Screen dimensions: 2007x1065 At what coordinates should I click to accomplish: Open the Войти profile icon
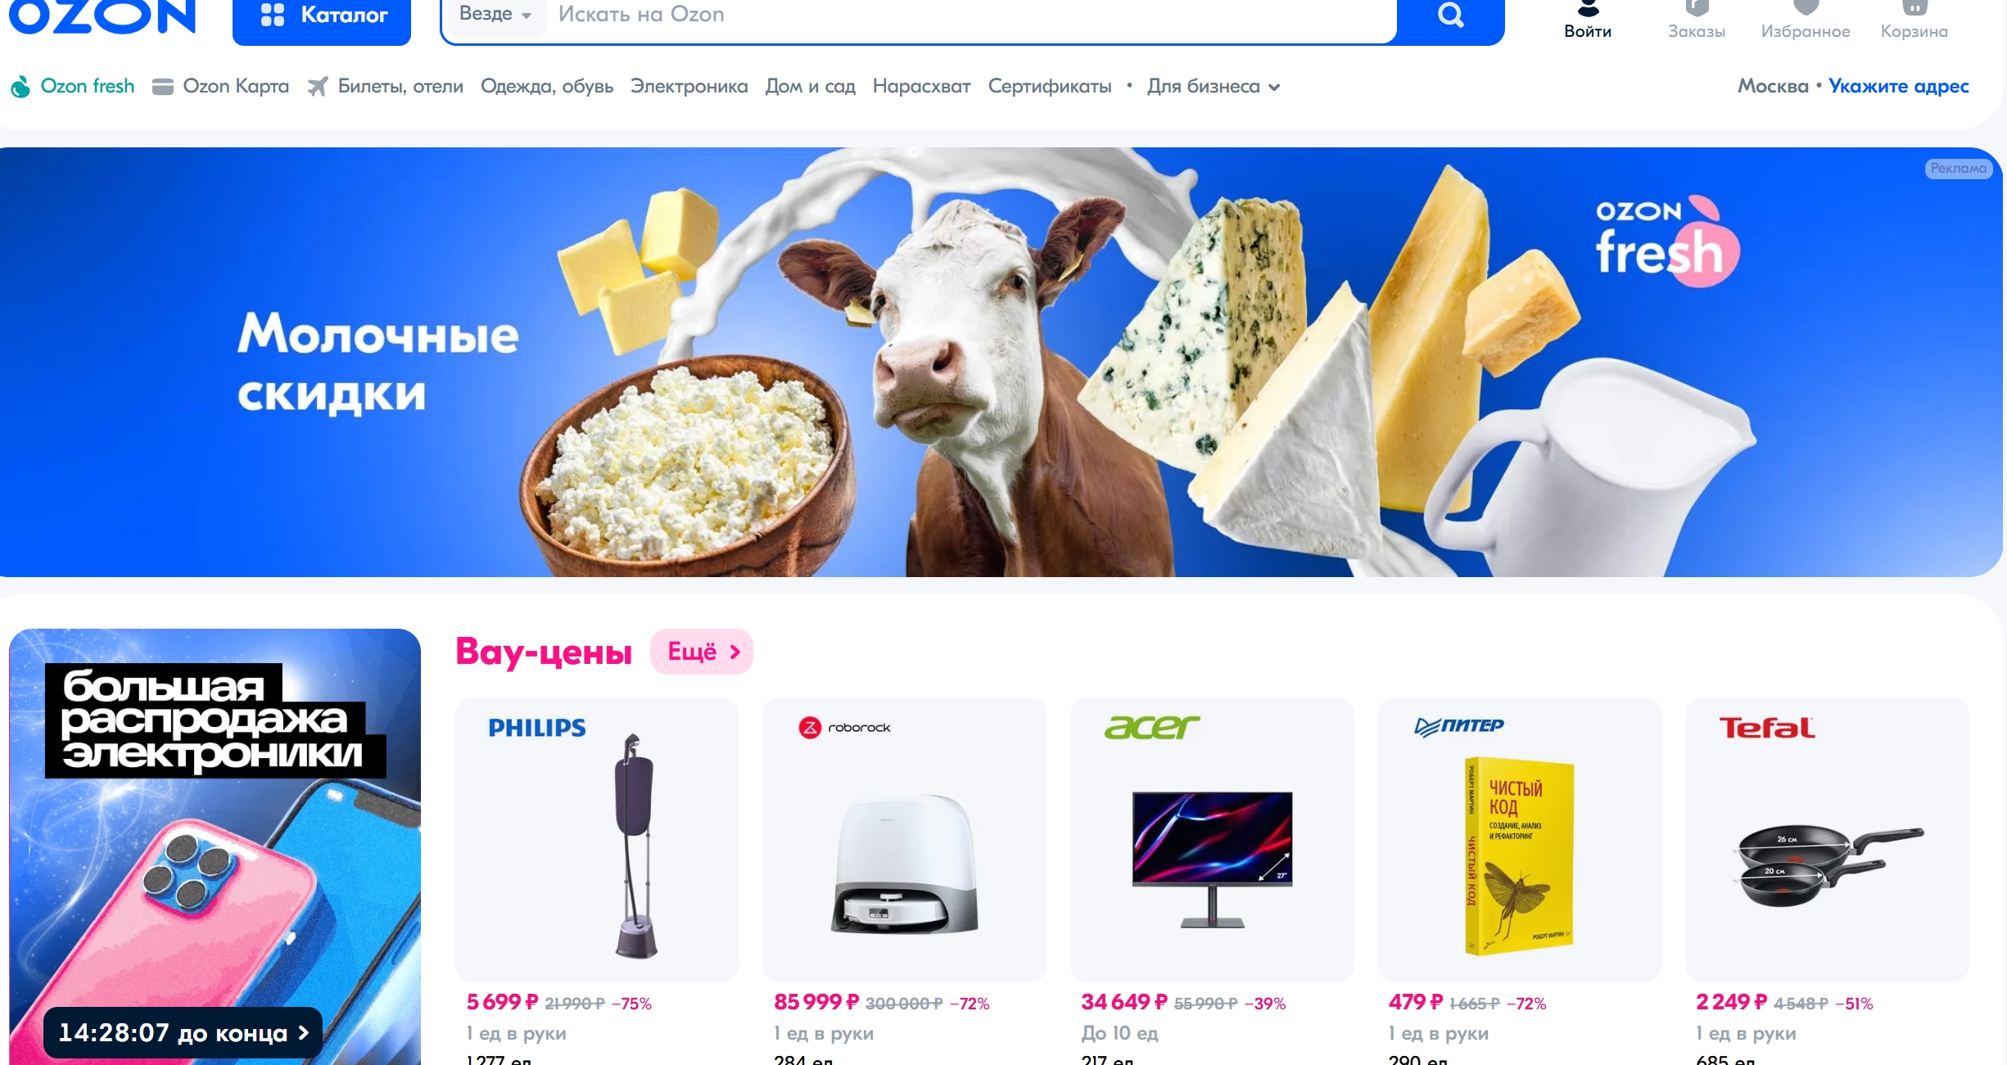pyautogui.click(x=1588, y=9)
